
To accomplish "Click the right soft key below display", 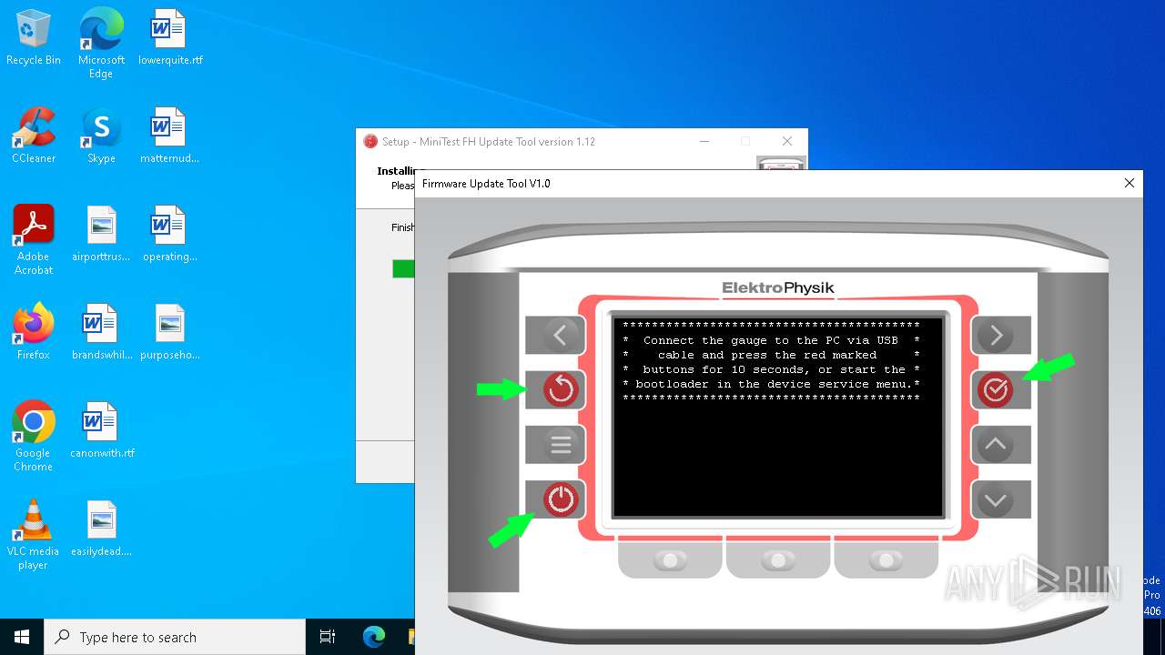I will 886,559.
